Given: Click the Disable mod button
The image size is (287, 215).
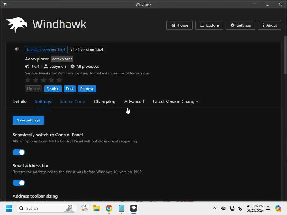Looking at the screenshot, I should [x=53, y=89].
